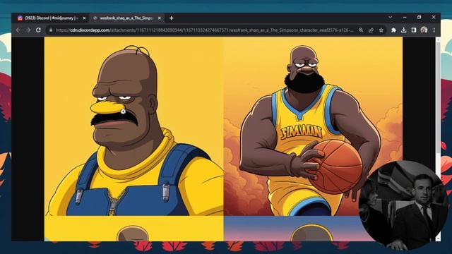Screen dimensions: 452x254
Task: Close the wesfrank_shaq image tab
Action: [160, 18]
